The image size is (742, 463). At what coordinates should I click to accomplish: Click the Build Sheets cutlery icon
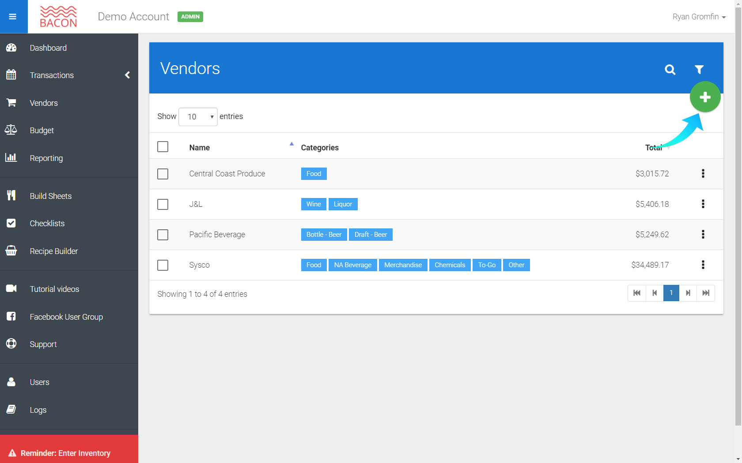11,195
